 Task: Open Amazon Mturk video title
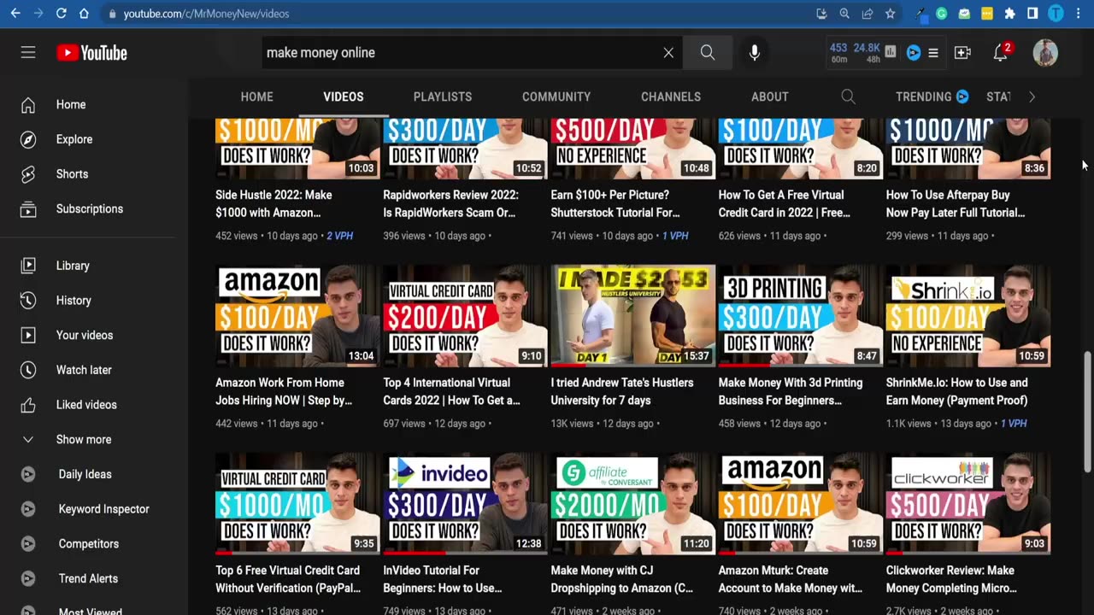click(791, 579)
